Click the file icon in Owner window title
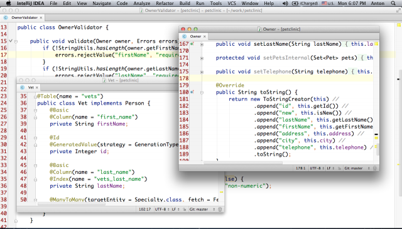 (259, 29)
